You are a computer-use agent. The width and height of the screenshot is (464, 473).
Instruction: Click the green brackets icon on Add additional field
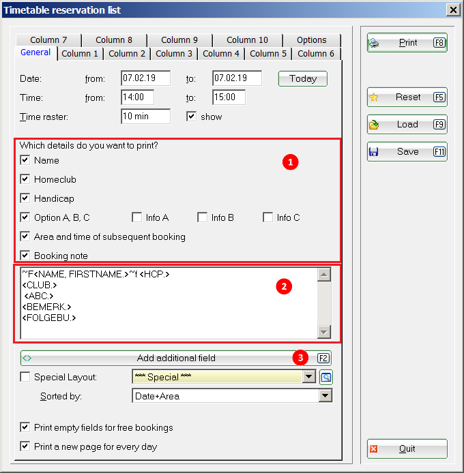coord(27,358)
